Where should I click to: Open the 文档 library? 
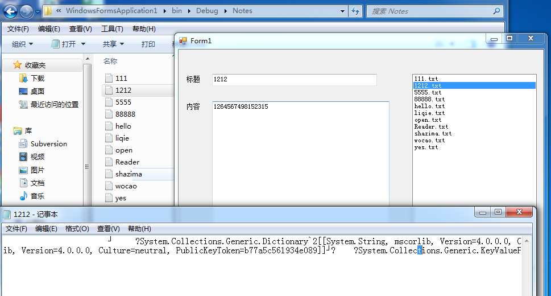tap(32, 183)
